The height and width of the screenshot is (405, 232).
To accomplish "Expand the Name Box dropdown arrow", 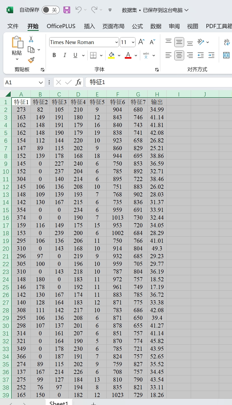I will click(x=41, y=82).
